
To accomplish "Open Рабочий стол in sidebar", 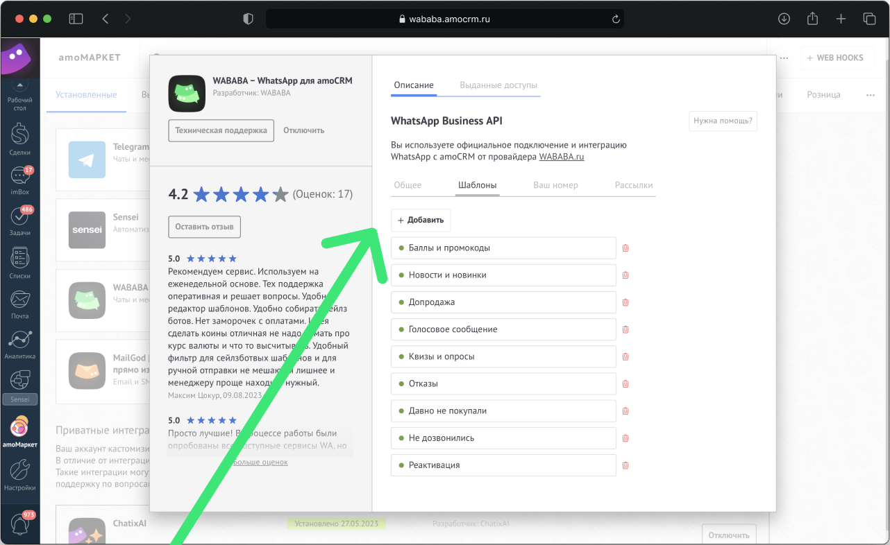I will [x=19, y=97].
